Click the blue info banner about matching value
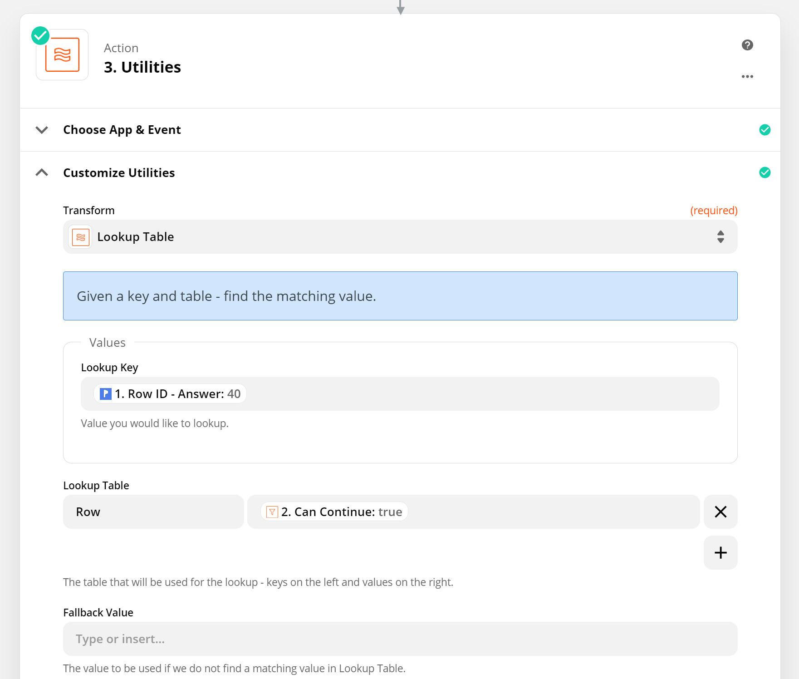This screenshot has width=799, height=679. pos(400,296)
